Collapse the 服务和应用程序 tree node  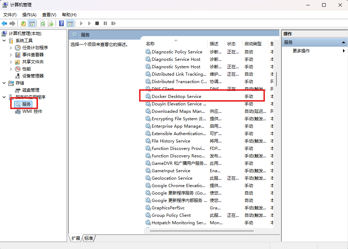point(4,97)
